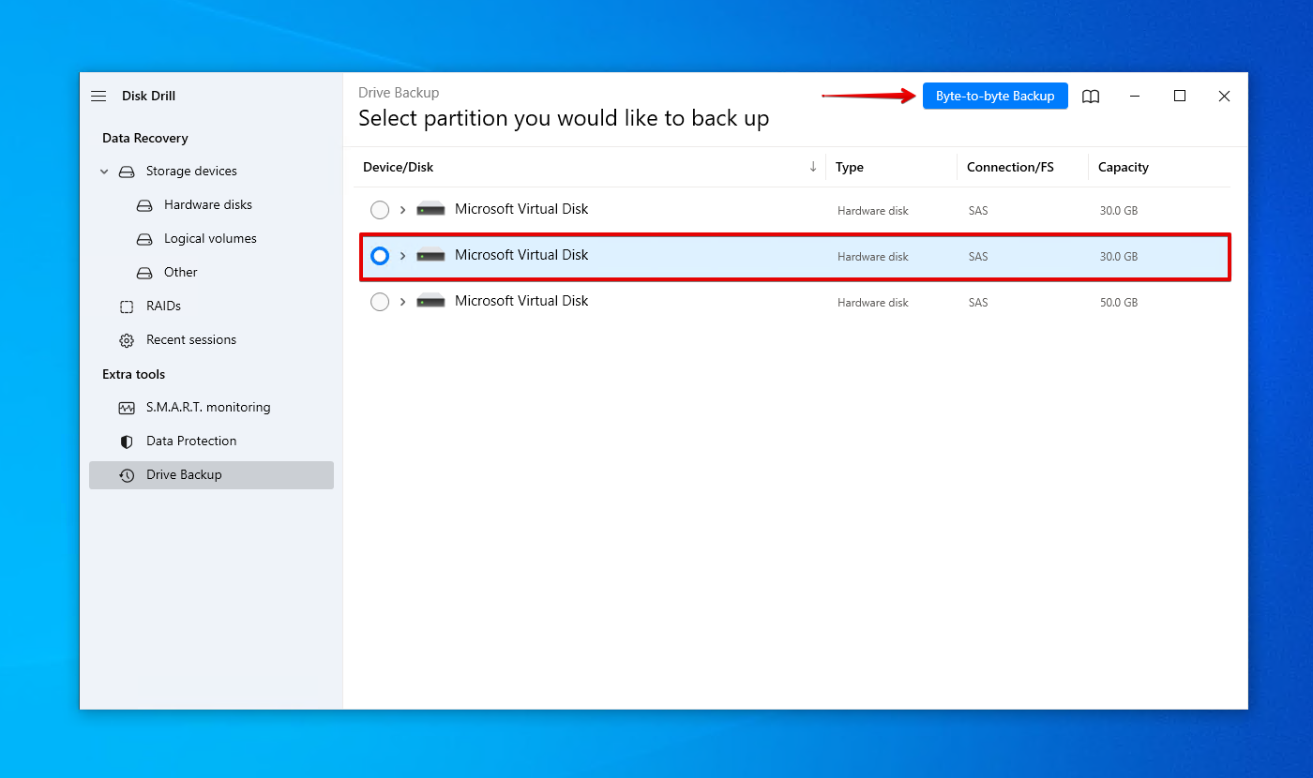Image resolution: width=1313 pixels, height=778 pixels.
Task: Click the Drive Backup clock icon
Action: (127, 475)
